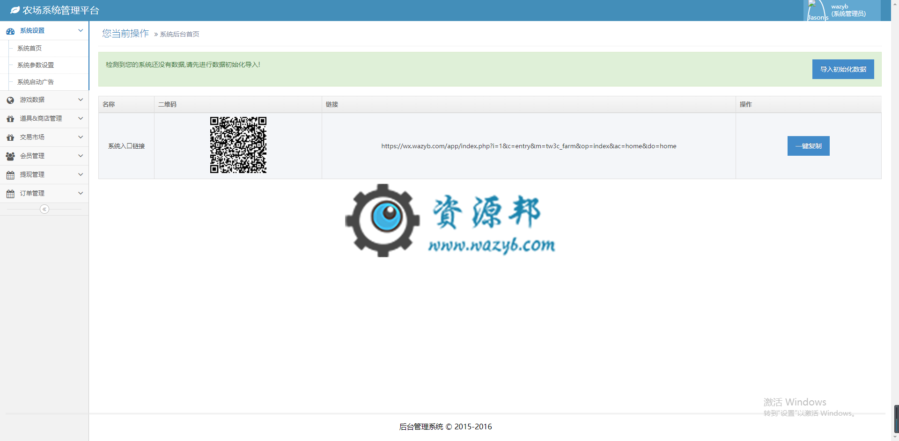Image resolution: width=899 pixels, height=441 pixels.
Task: Click the 系统入口链接 cell
Action: [126, 146]
